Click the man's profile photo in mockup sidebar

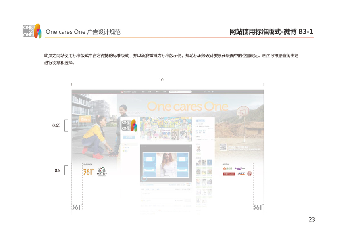[x=198, y=148]
